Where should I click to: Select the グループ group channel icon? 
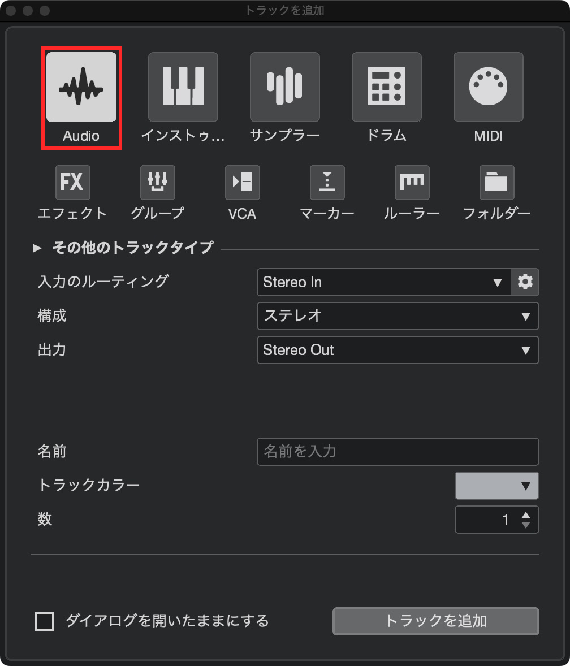(158, 183)
